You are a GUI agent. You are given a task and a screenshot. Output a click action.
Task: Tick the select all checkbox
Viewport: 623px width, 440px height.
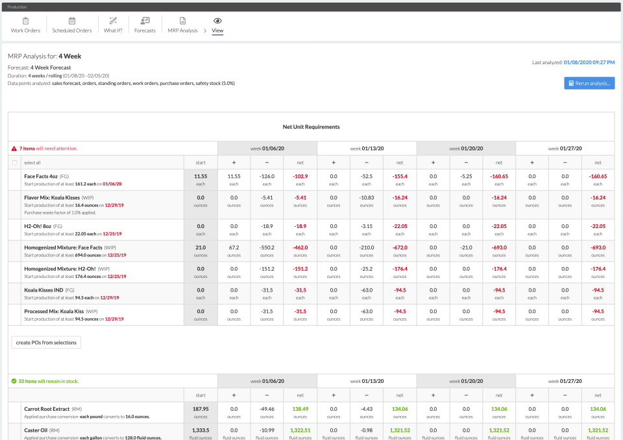click(x=15, y=163)
